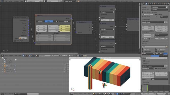
Task: Enable From Dupli in Texture Coordinate node
Action: click(x=15, y=41)
